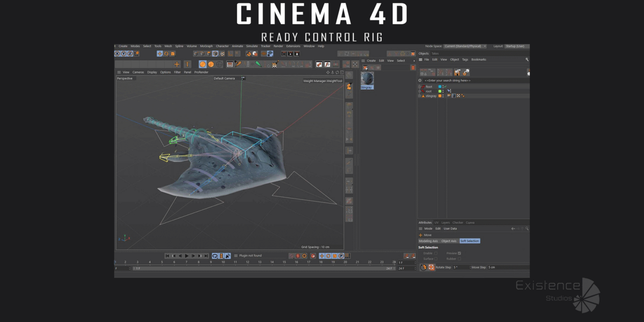Click the record keyframe red icon
This screenshot has height=322, width=644.
click(x=298, y=256)
